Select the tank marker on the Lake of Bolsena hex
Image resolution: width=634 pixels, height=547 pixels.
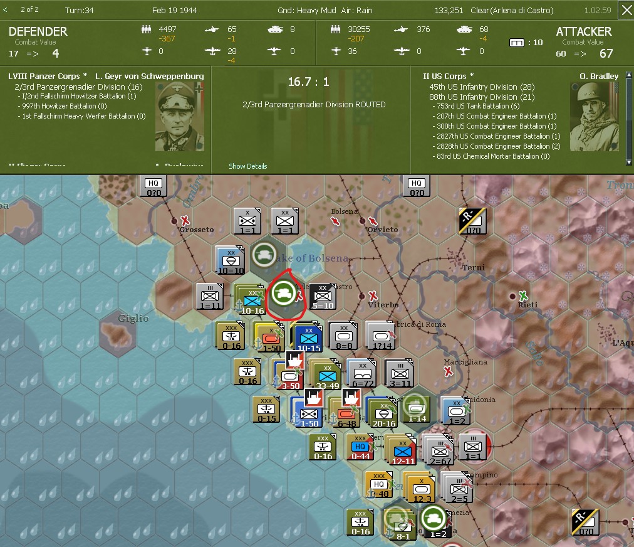pos(264,255)
